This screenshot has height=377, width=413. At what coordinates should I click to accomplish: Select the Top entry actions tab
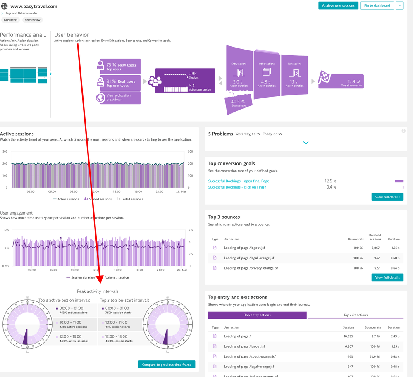(x=257, y=315)
